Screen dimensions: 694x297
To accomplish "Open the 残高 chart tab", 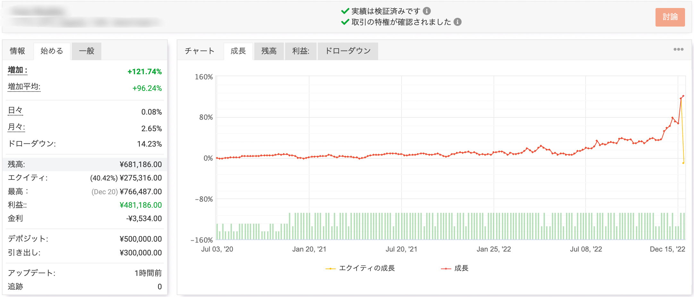I will tap(269, 51).
